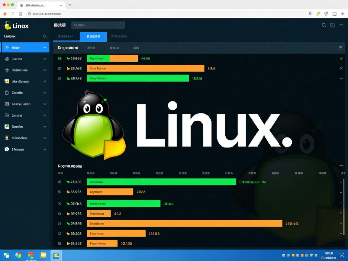Click the Linox penguin logo in the sidebar
This screenshot has height=261, width=348.
(x=7, y=25)
